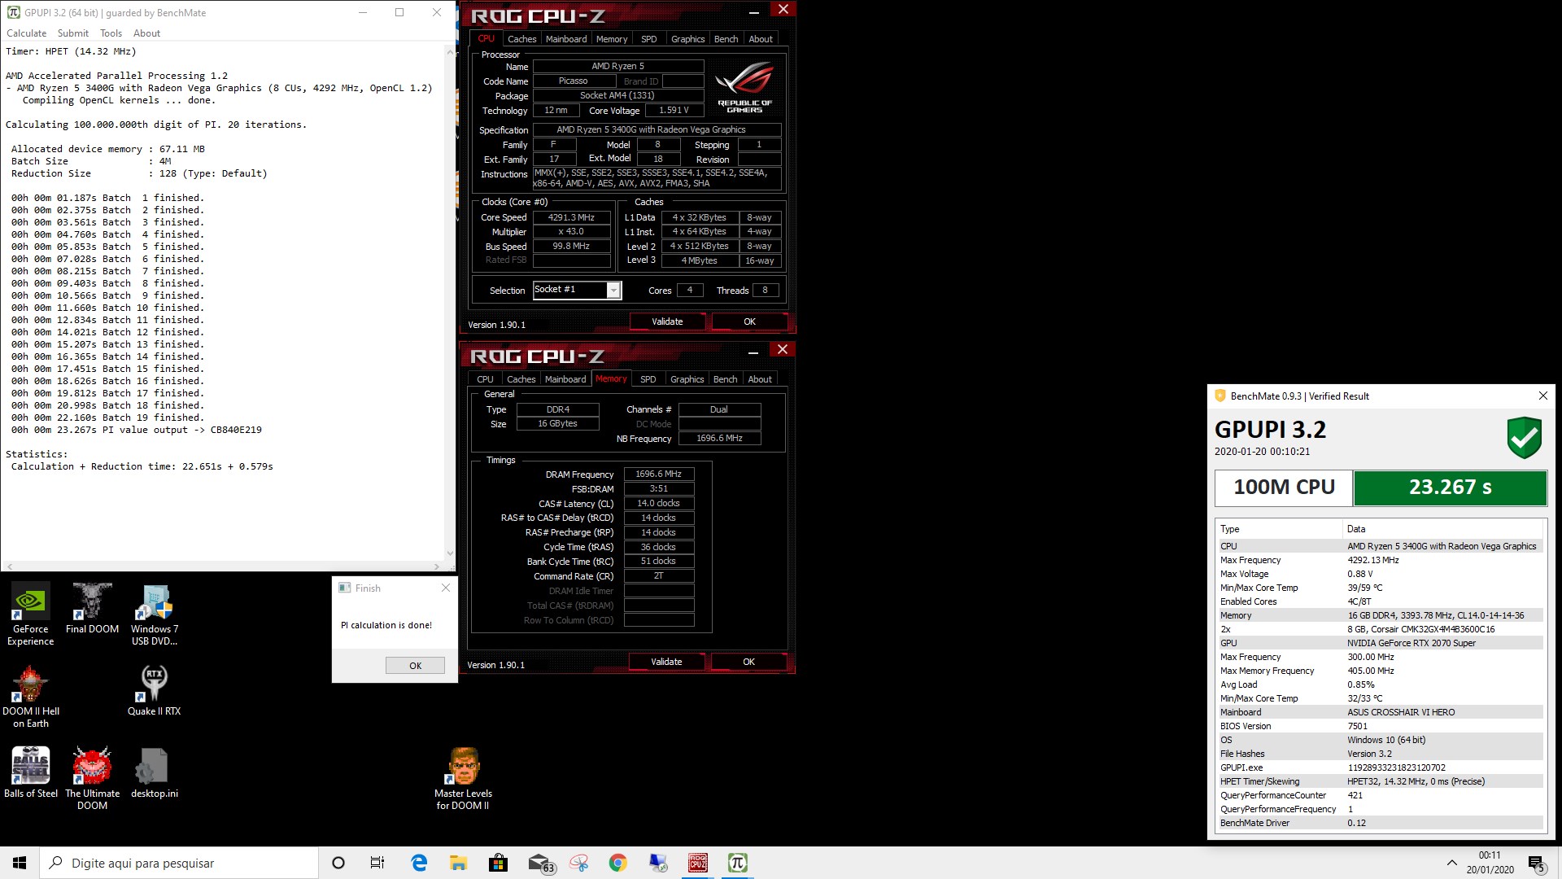Open Microsoft Store from taskbar
Viewport: 1562px width, 879px height.
[498, 863]
